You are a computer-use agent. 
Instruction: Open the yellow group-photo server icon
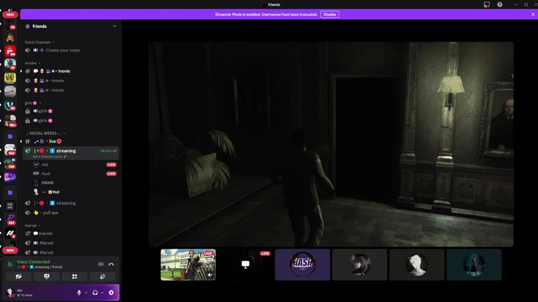(10, 78)
